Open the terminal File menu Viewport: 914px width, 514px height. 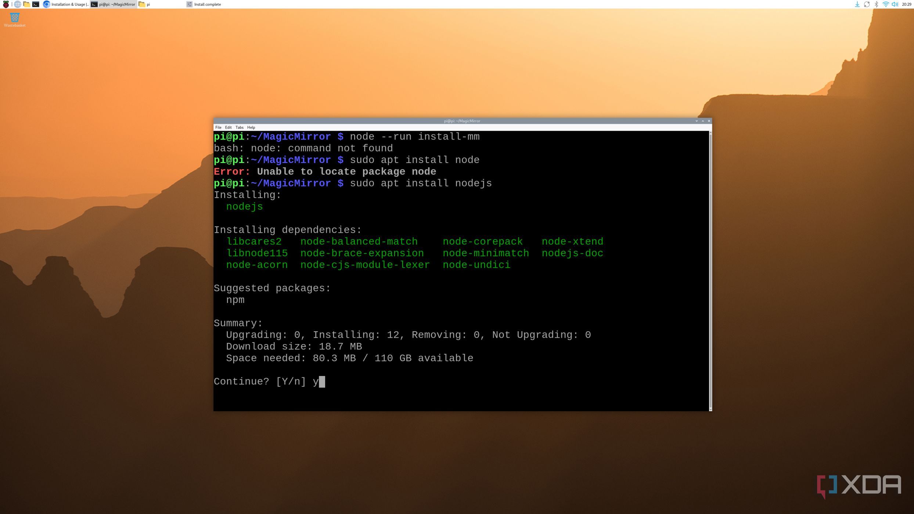(x=218, y=127)
